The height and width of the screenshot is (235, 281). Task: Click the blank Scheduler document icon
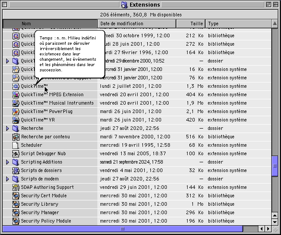click(x=16, y=145)
